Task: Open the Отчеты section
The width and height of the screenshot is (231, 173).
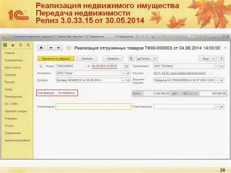Action: pyautogui.click(x=9, y=126)
